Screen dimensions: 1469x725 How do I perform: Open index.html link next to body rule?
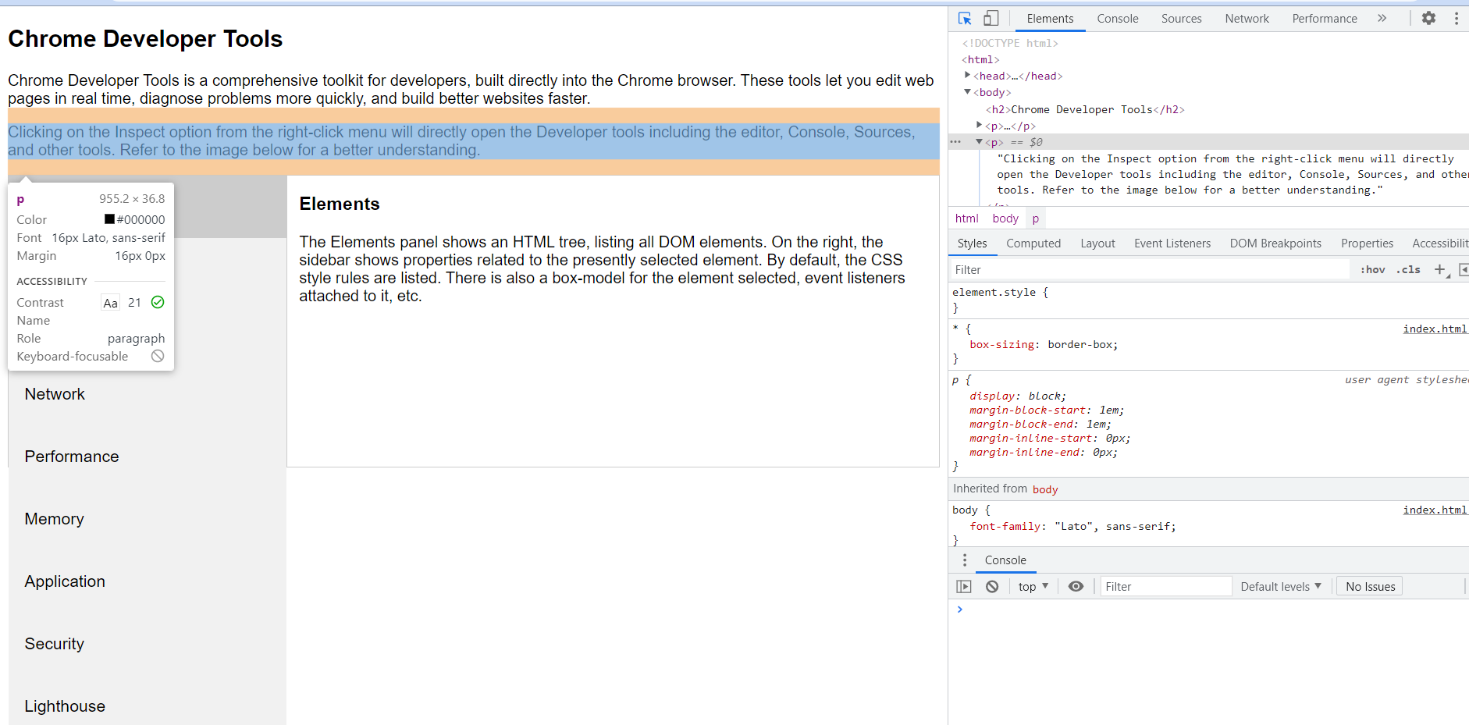1435,510
